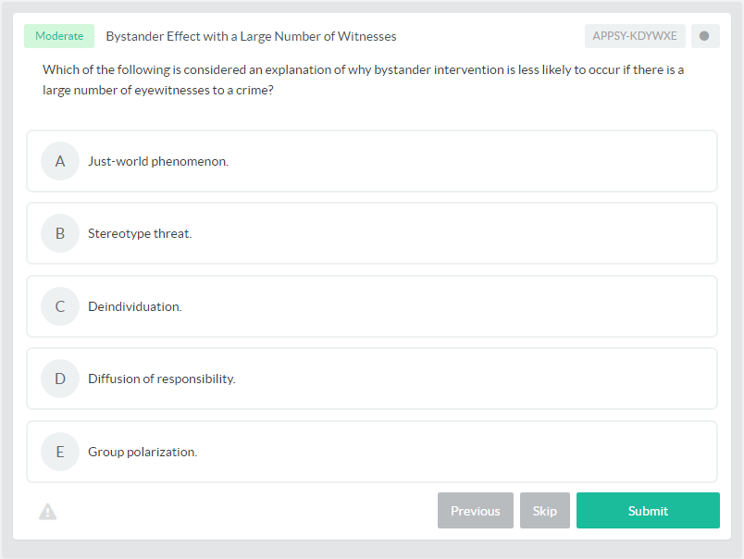Click the question prompt paragraph
This screenshot has height=559, width=744.
point(363,80)
